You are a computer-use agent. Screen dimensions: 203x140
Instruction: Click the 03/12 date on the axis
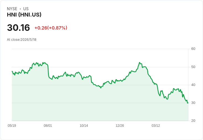point(156,125)
